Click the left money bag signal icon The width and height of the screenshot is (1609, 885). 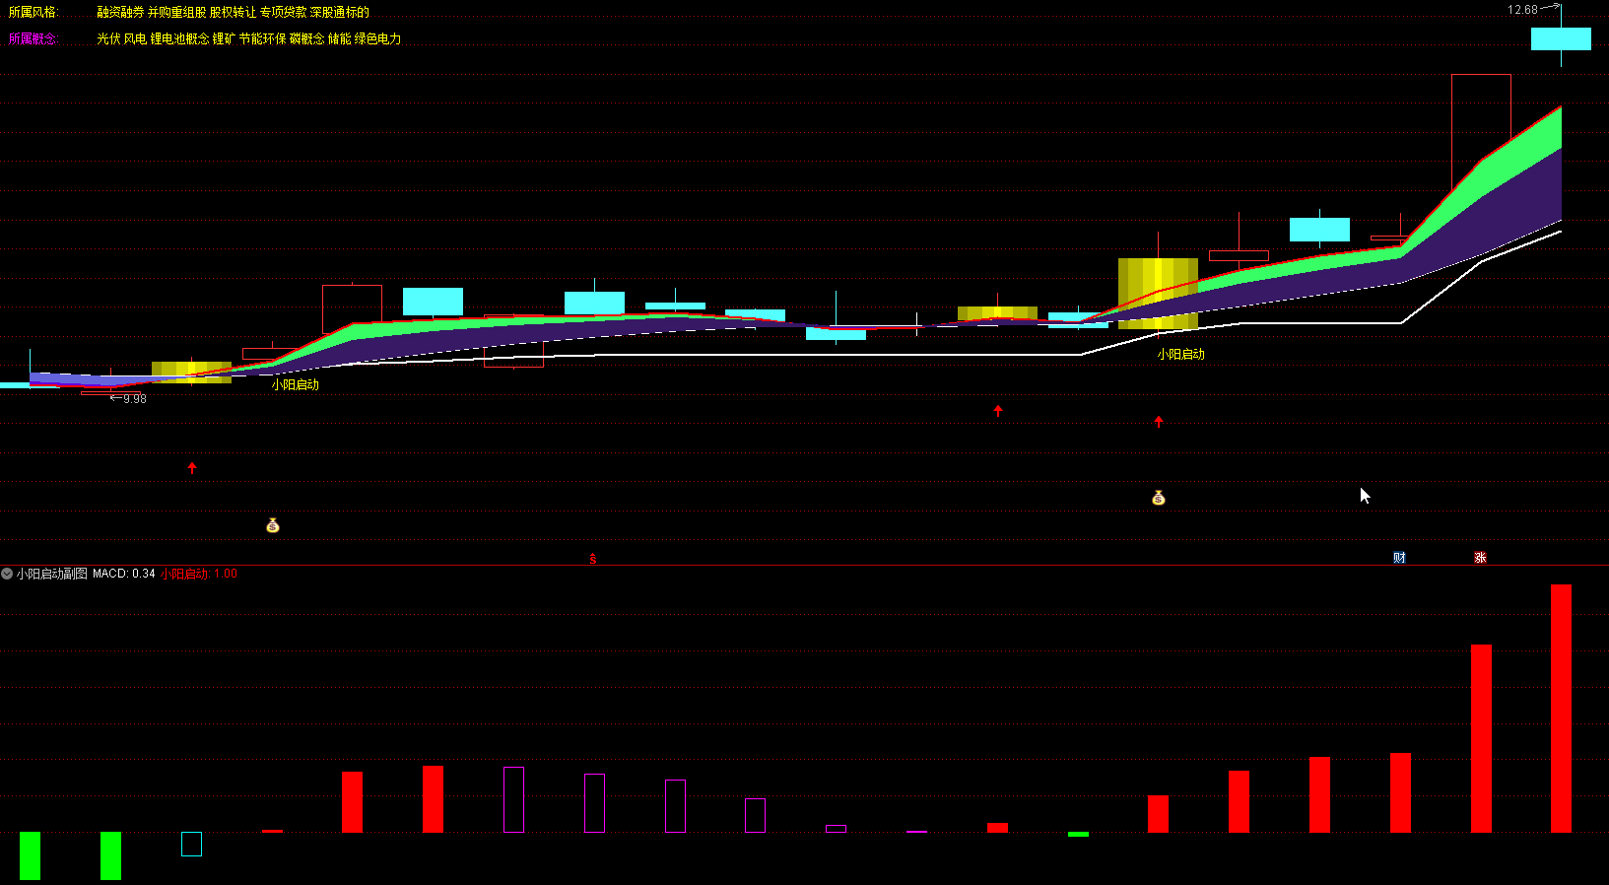coord(273,526)
